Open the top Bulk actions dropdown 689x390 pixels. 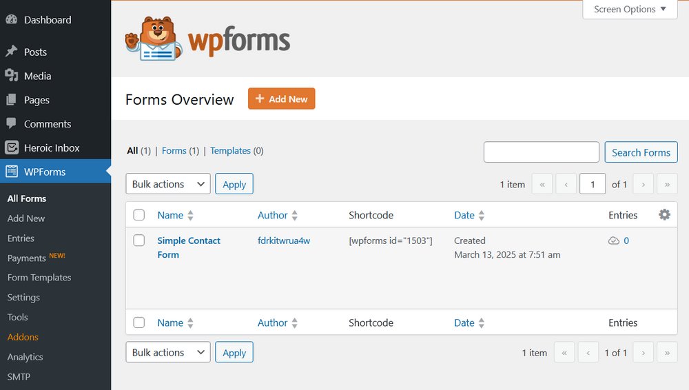tap(168, 184)
